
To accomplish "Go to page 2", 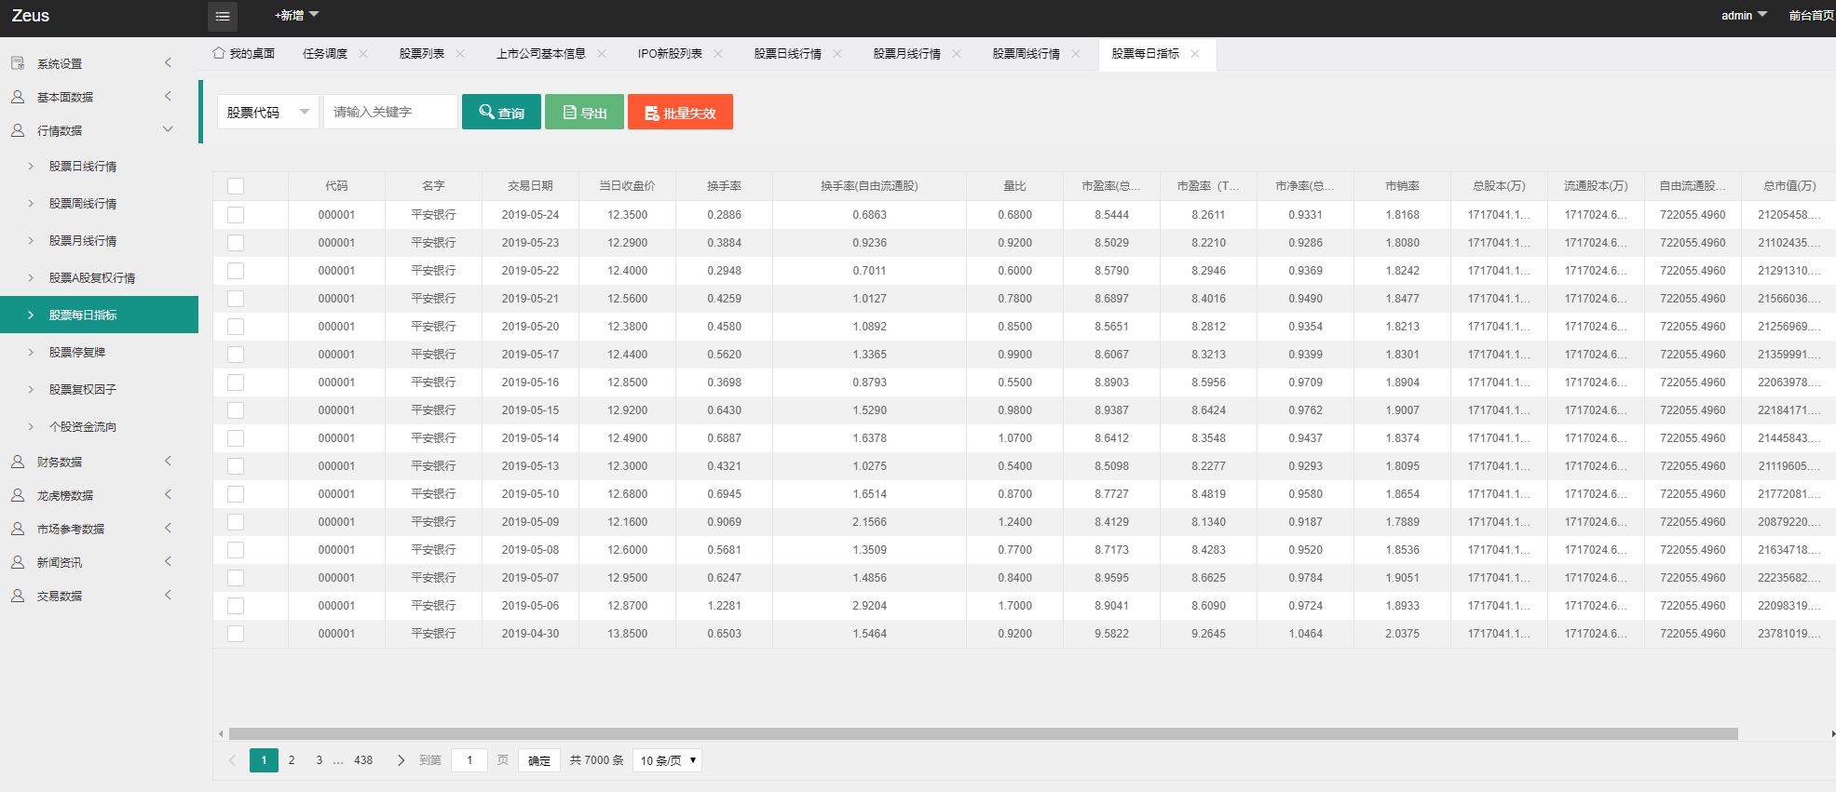I will [292, 760].
